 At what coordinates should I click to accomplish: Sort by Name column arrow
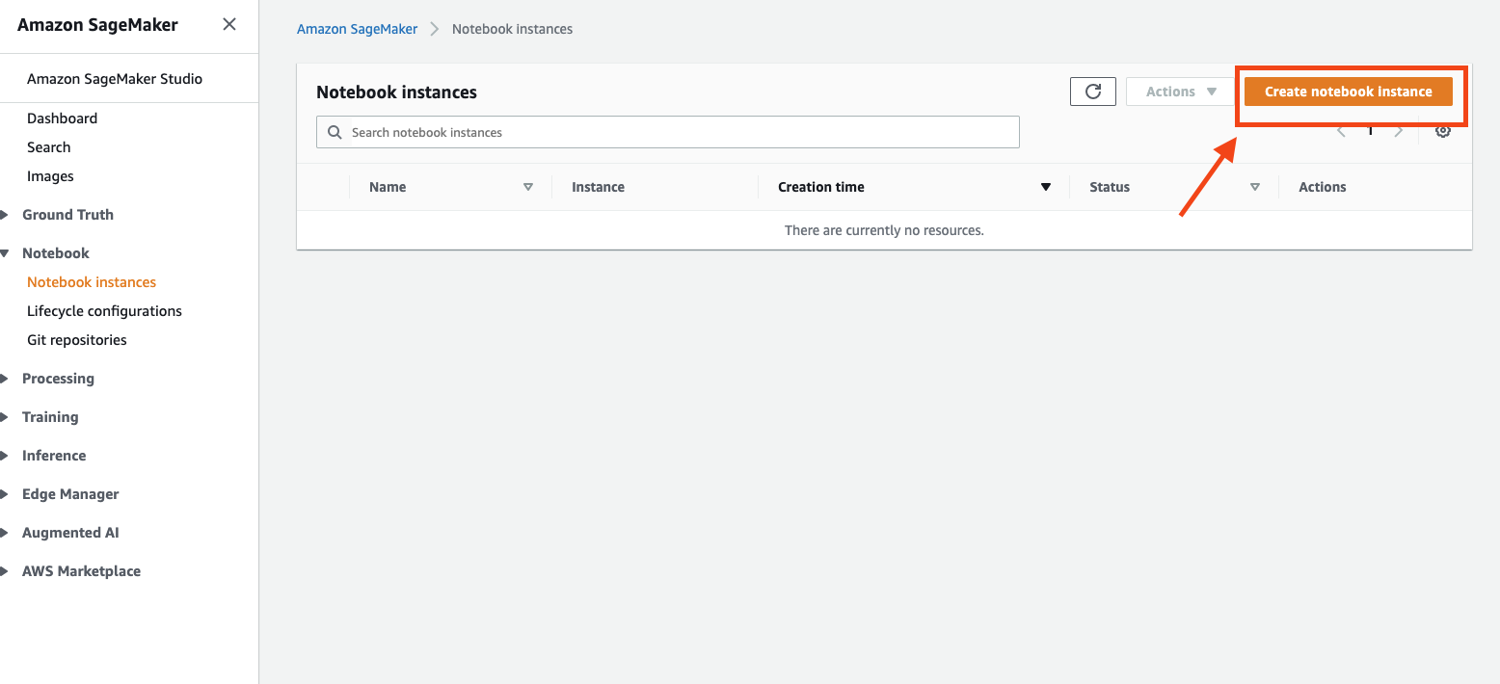pyautogui.click(x=527, y=187)
